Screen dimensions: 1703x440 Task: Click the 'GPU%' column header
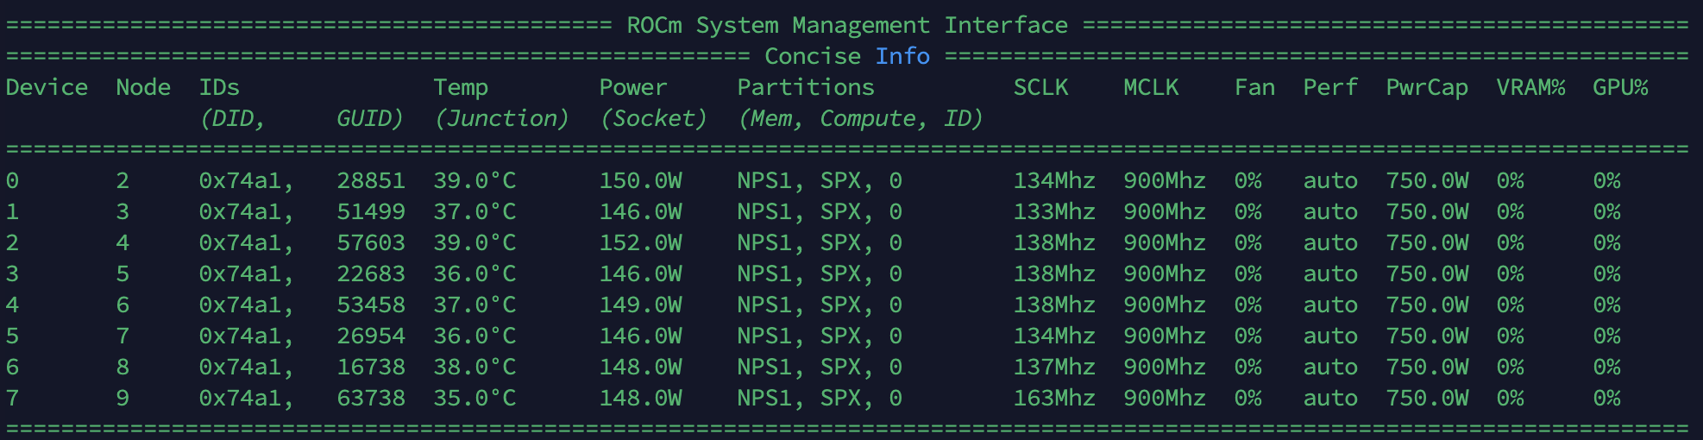(1620, 87)
